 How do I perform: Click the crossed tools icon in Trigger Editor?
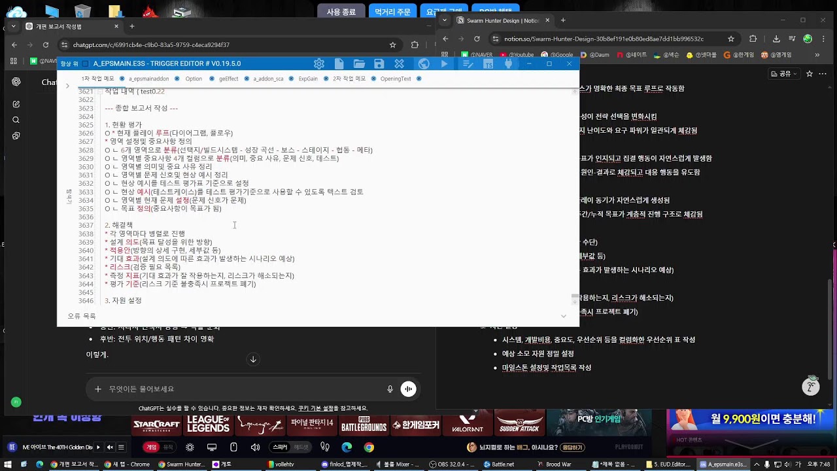[x=399, y=63]
